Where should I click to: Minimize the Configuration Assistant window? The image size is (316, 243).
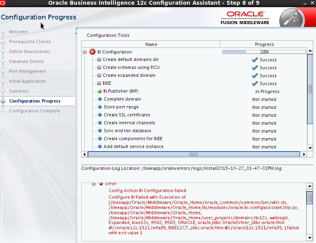tap(305, 3)
